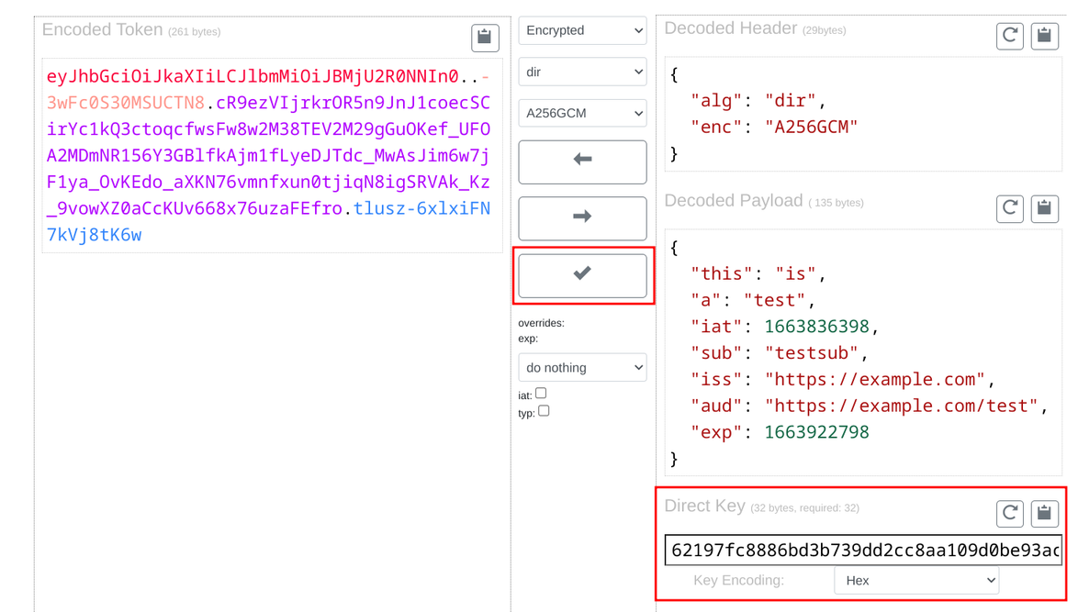Regenerate the Direct Key via the refresh icon
The image size is (1078, 612).
(1010, 514)
